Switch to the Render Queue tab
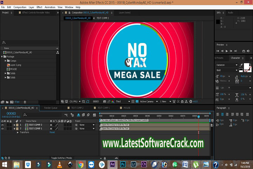Image resolution: width=253 pixels, height=169 pixels. [x=51, y=108]
